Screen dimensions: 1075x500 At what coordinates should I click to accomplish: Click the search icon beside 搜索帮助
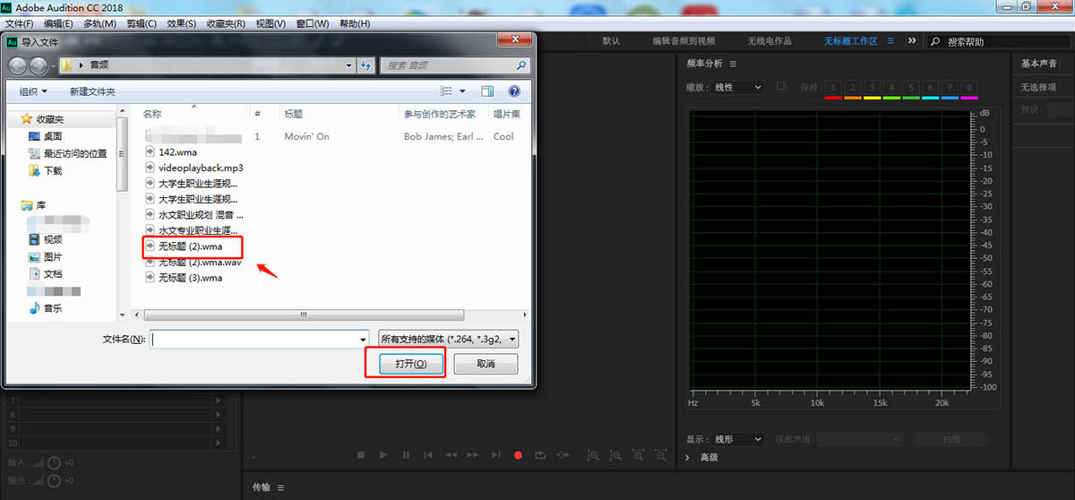pos(936,41)
